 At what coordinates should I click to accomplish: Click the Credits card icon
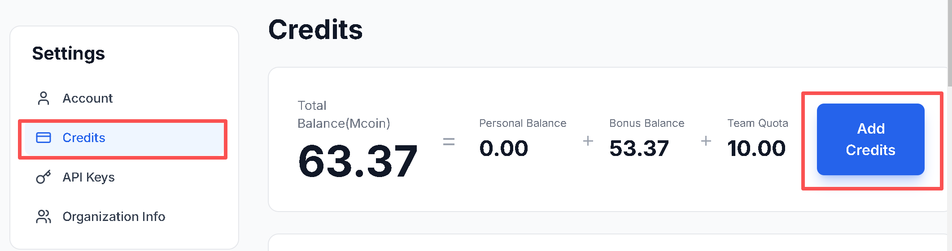[44, 138]
